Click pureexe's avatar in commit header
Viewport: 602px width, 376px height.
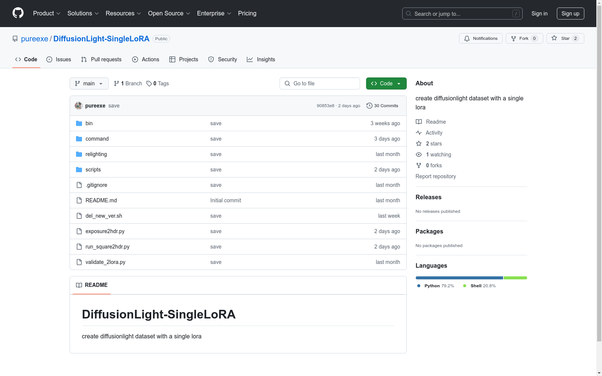(x=79, y=106)
